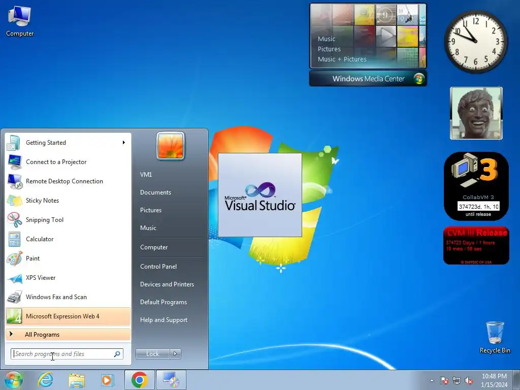The height and width of the screenshot is (390, 520).
Task: Switch to Google Chrome on taskbar
Action: pos(139,380)
